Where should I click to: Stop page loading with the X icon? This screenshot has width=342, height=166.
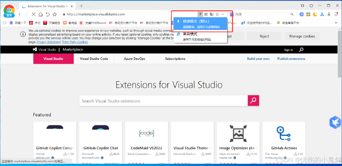point(33,15)
